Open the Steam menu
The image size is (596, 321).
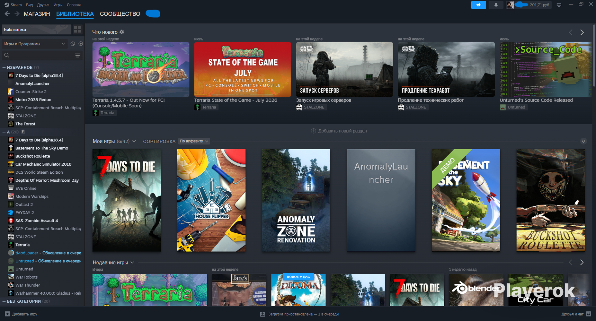pos(13,5)
